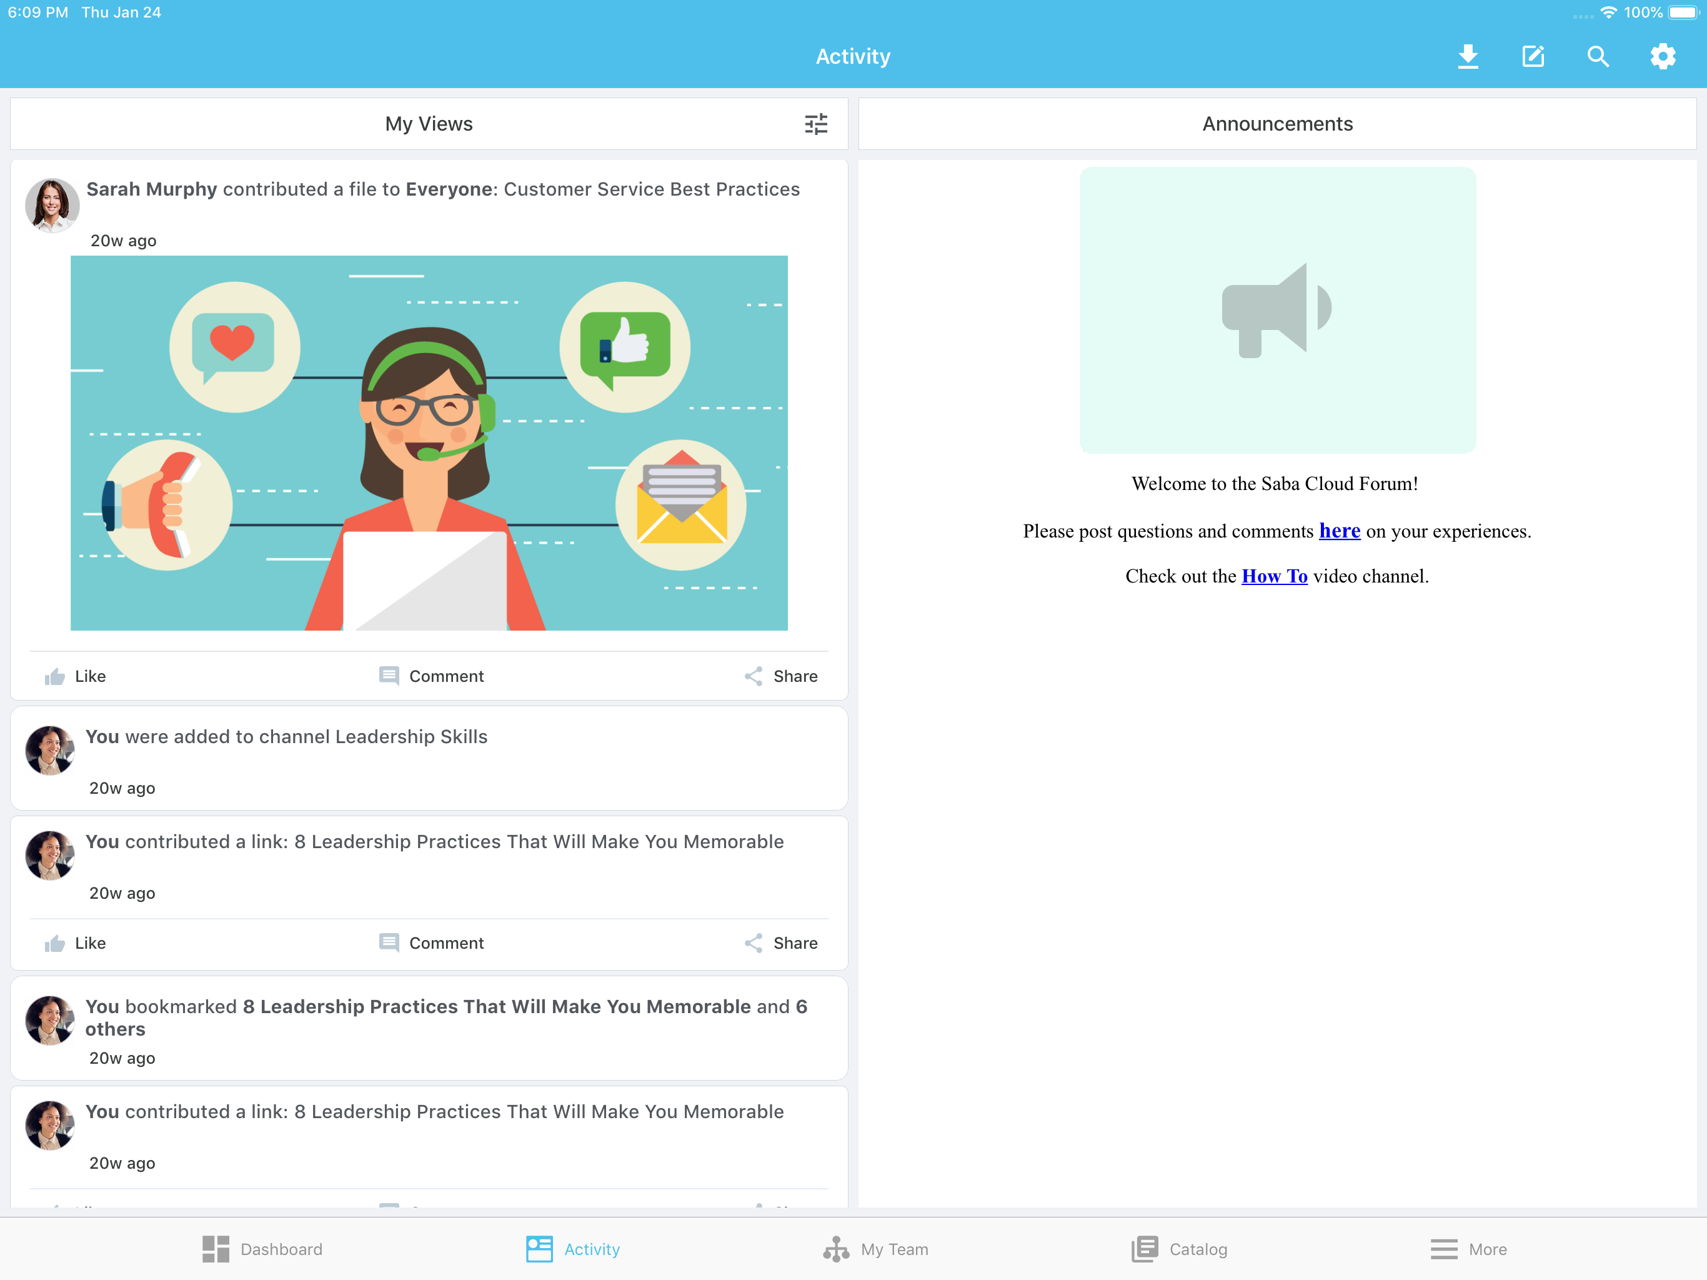This screenshot has height=1280, width=1707.
Task: Expand the More menu
Action: coord(1468,1248)
